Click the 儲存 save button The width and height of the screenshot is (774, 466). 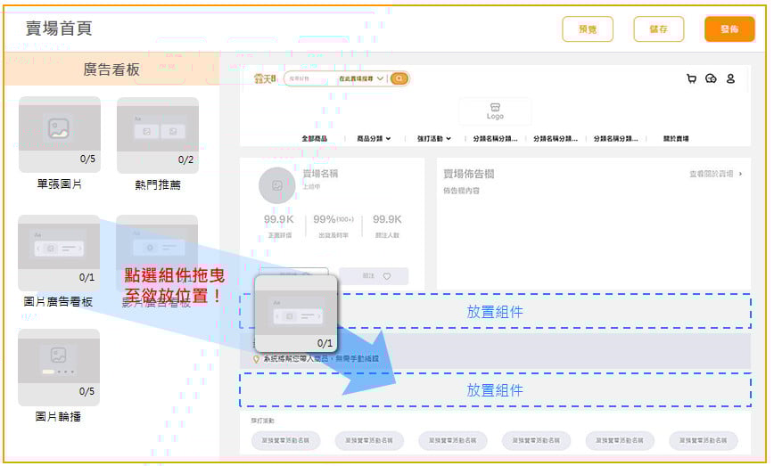coord(659,29)
